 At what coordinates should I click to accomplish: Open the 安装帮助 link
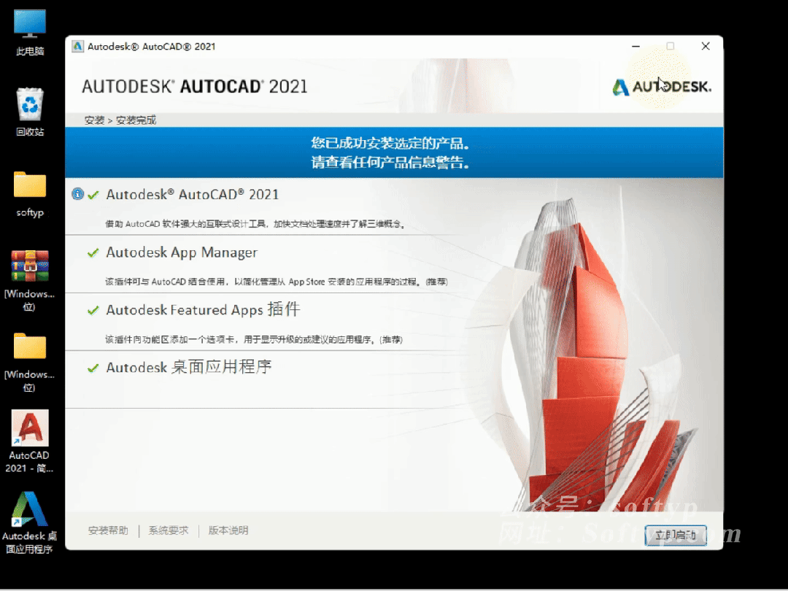click(x=108, y=530)
